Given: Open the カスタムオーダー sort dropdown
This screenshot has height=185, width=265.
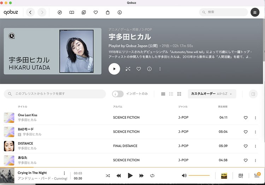Looking at the screenshot, I should tap(212, 94).
